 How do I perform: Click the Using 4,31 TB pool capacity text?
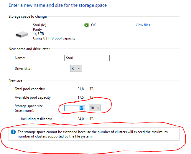click(x=54, y=38)
